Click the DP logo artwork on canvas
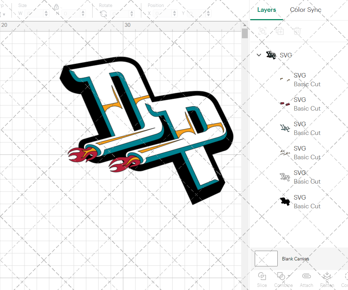Image resolution: width=348 pixels, height=290 pixels. 147,131
